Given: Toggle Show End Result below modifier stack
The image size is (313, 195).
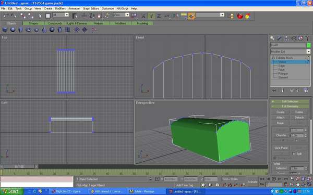Looking at the screenshot, I should click(x=282, y=90).
